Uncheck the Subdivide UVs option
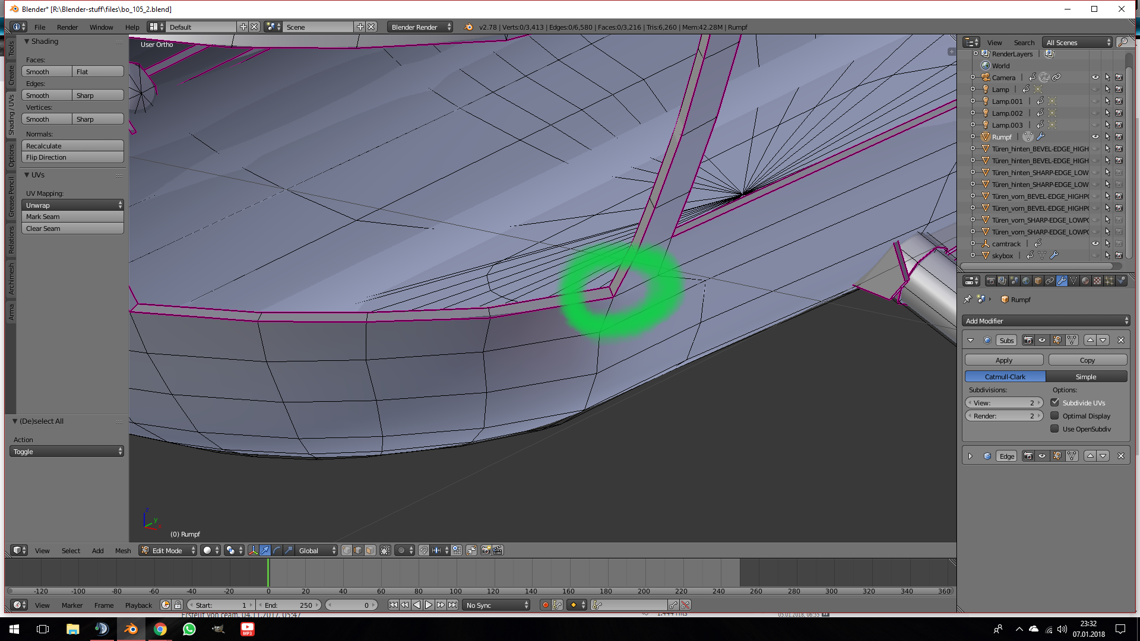 (1054, 403)
